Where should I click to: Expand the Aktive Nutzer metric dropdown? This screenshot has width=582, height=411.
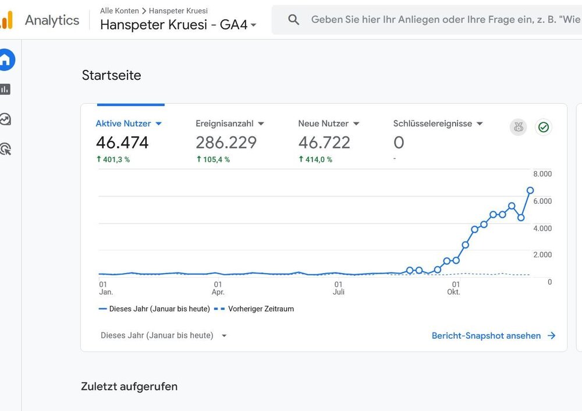tap(158, 123)
